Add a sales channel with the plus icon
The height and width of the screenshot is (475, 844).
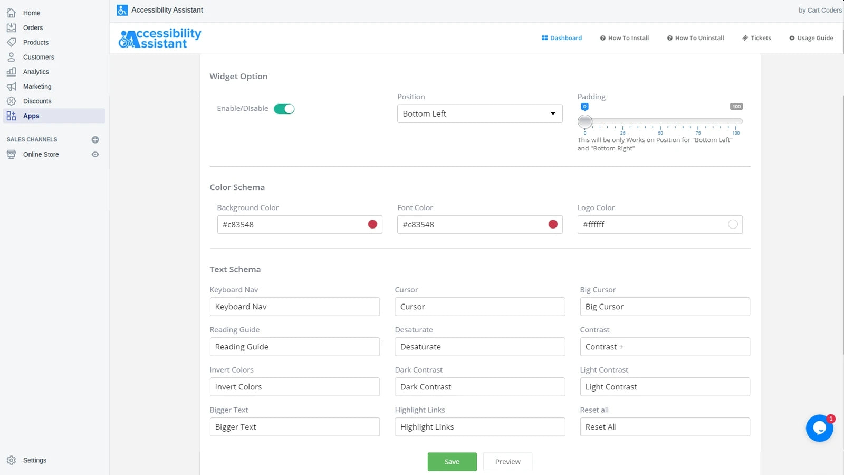click(x=95, y=139)
